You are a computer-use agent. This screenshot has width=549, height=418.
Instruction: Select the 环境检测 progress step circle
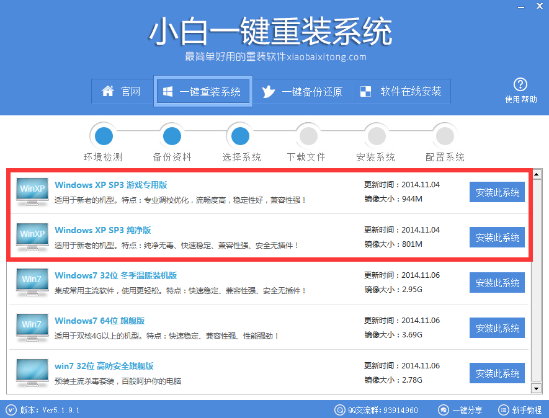click(x=103, y=136)
